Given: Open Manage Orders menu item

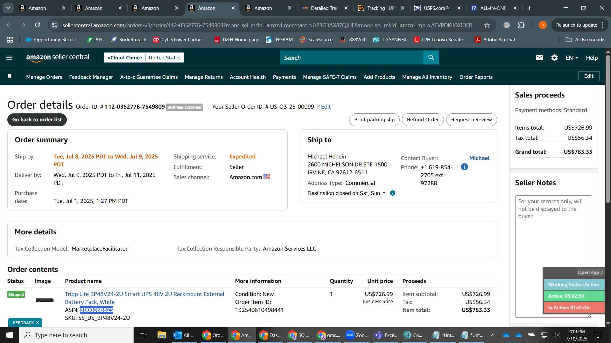Looking at the screenshot, I should 44,77.
